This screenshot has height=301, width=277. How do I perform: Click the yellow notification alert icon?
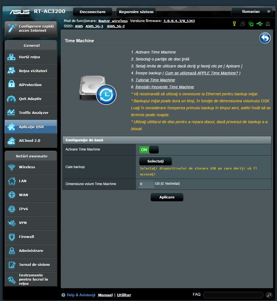tap(234, 24)
